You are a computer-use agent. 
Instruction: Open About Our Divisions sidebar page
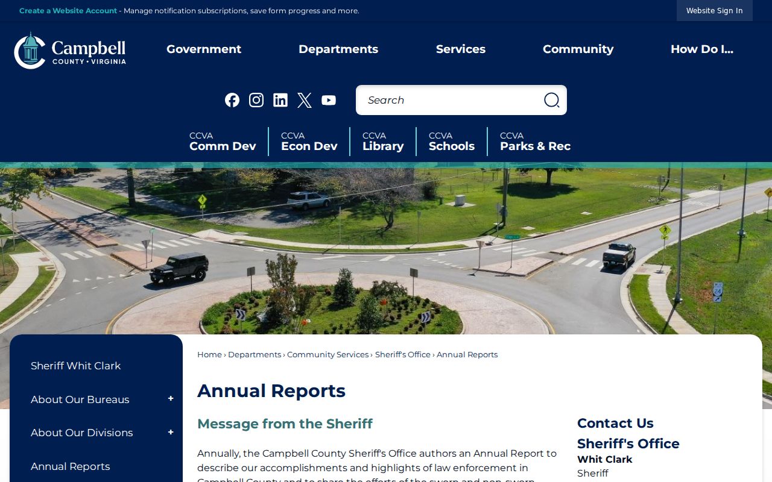82,433
